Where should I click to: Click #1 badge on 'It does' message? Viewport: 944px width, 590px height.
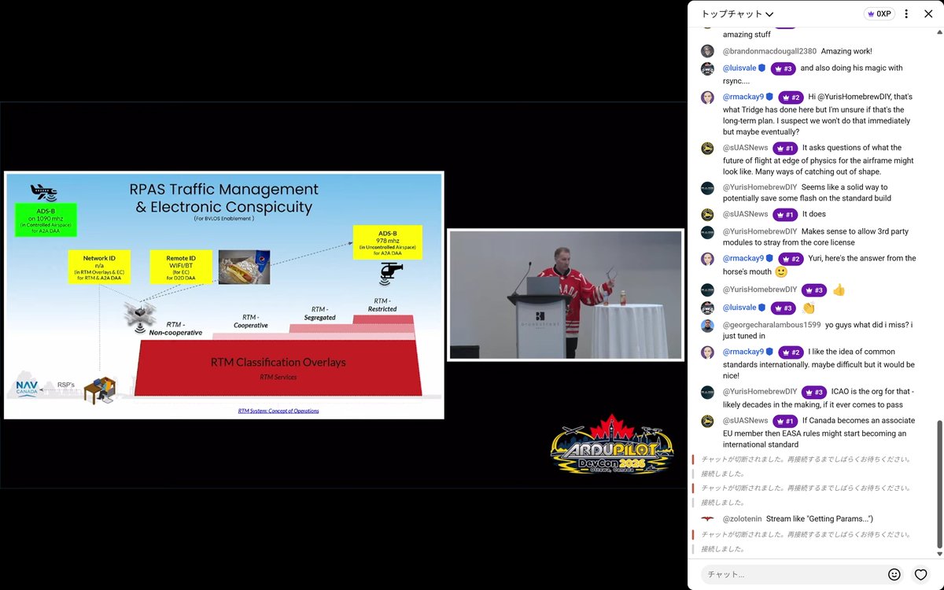point(785,214)
